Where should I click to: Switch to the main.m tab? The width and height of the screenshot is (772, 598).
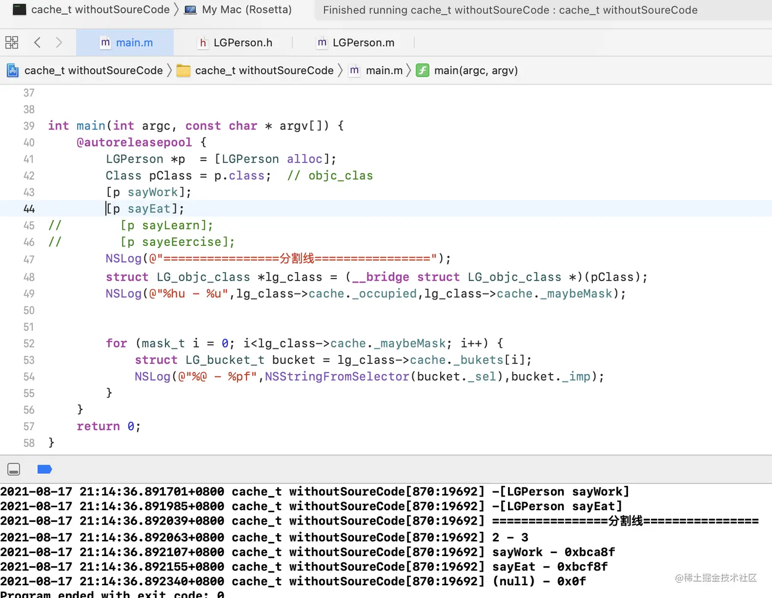click(x=125, y=42)
